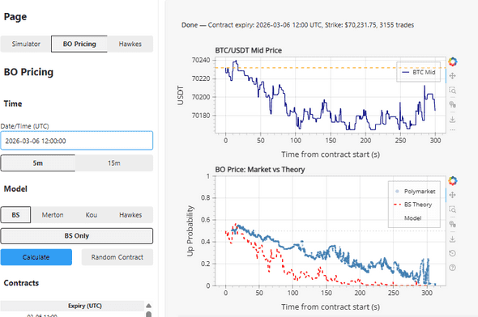This screenshot has height=317, width=478.
Task: Reset the BO Price chart view
Action: tap(452, 253)
